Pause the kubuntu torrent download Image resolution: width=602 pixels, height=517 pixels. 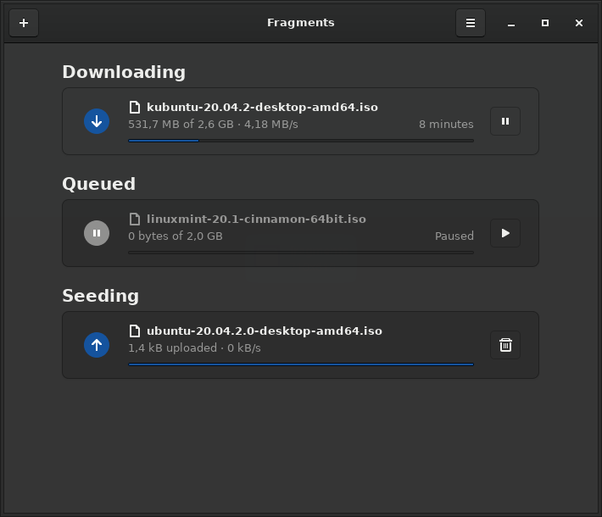coord(505,121)
